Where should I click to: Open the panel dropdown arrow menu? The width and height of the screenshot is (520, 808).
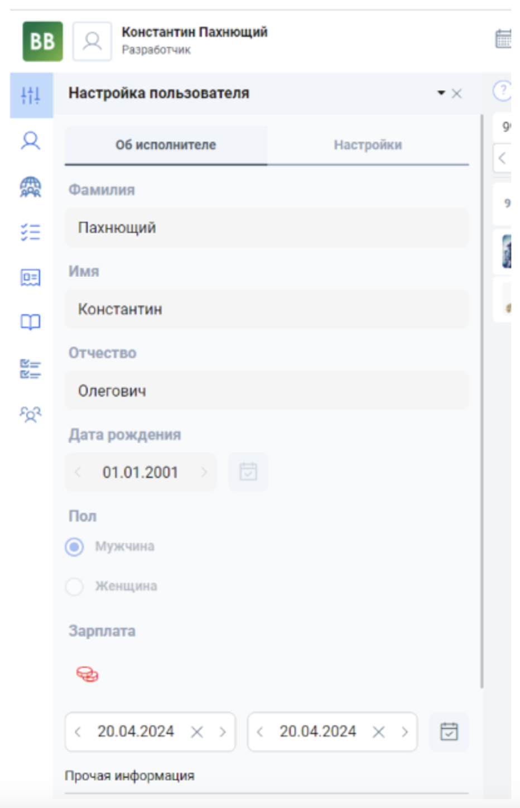(x=441, y=93)
